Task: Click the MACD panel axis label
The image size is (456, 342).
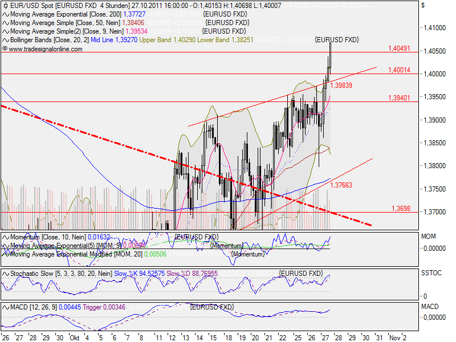Action: pos(430,307)
